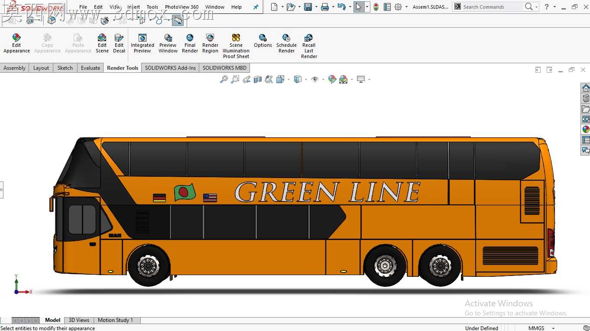Open the Insert menu
The image size is (590, 331).
(x=133, y=7)
